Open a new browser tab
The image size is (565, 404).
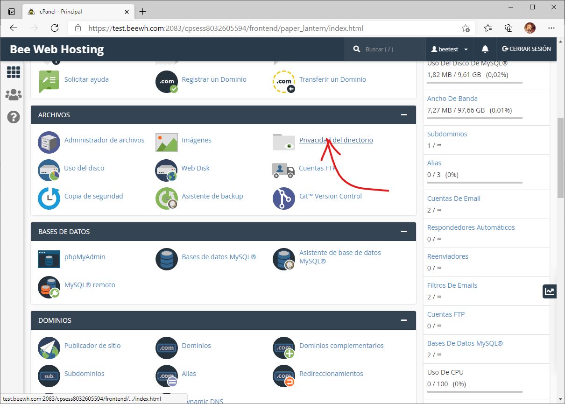(x=142, y=11)
